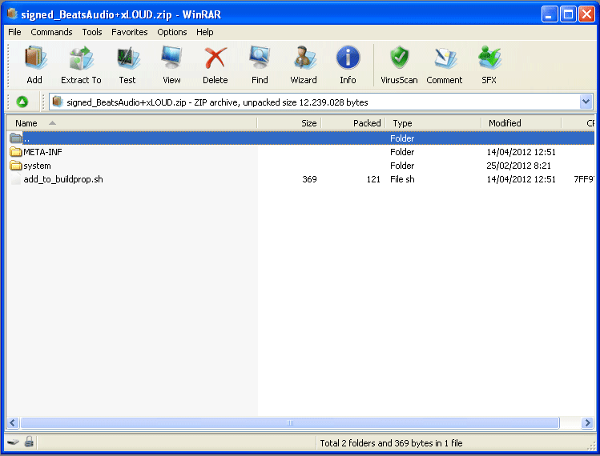
Task: Run VirusScan on the archive
Action: point(399,58)
